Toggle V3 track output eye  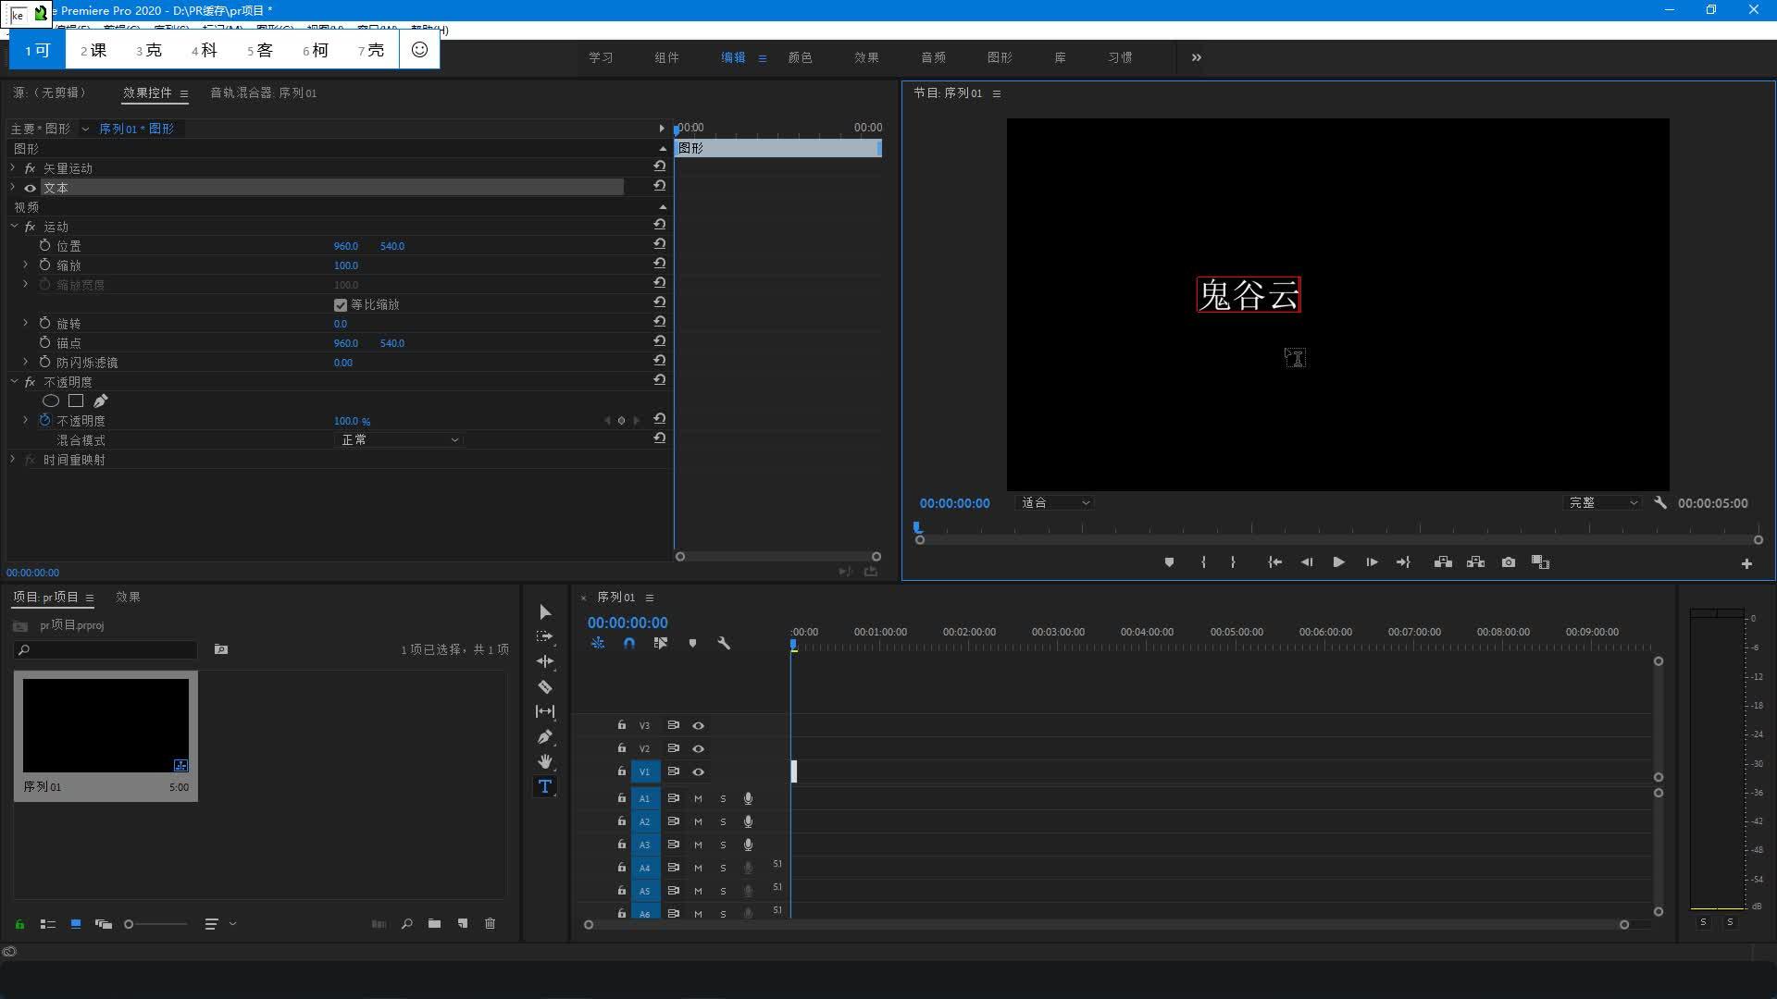click(x=699, y=725)
